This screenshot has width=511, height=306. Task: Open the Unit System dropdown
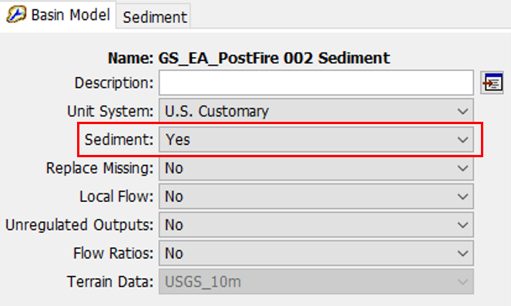click(316, 111)
